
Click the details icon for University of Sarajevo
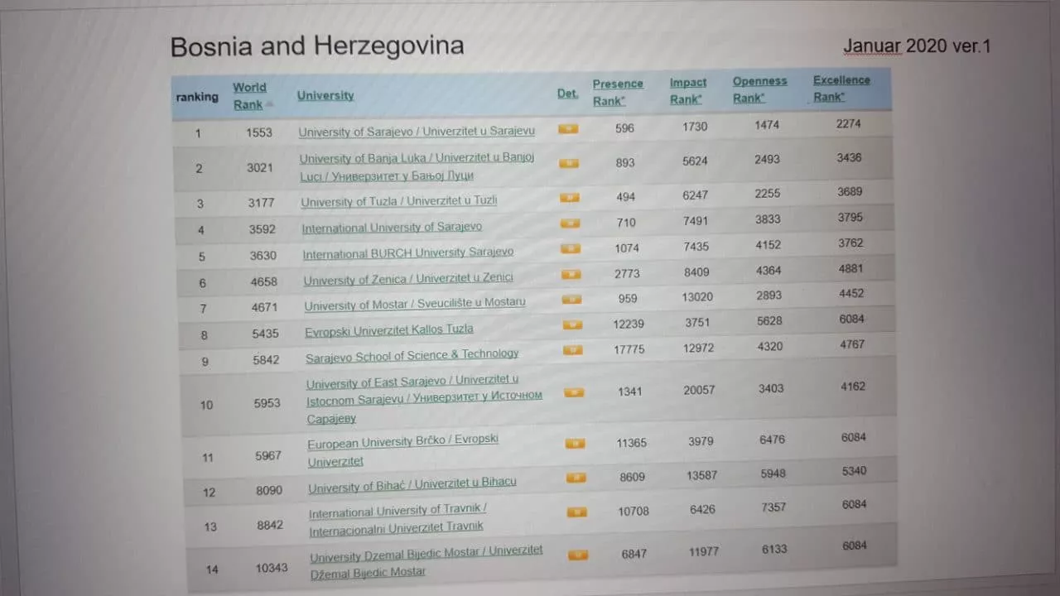point(568,129)
